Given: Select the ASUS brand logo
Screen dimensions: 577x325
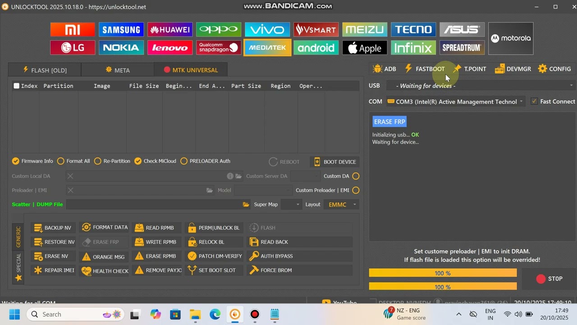Looking at the screenshot, I should (x=462, y=30).
